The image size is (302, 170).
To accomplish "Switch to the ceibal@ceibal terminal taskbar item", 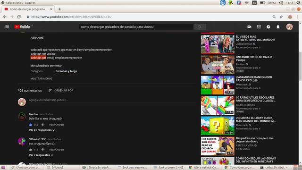I will pyautogui.click(x=274, y=168).
